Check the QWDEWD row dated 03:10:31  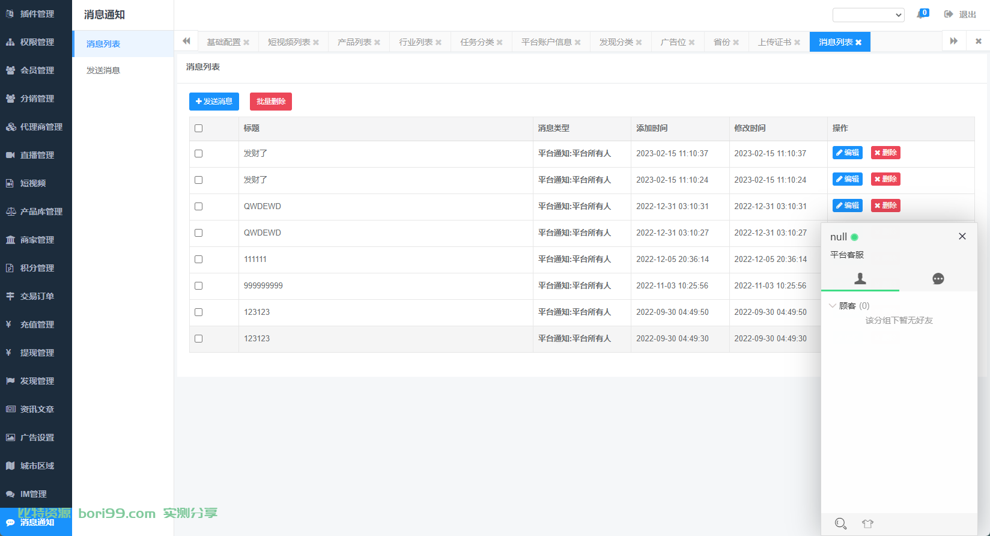click(199, 207)
